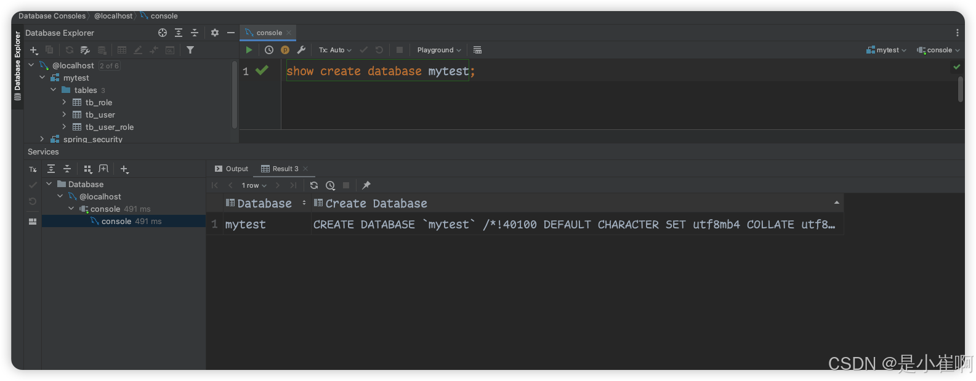Click the New (plus) icon in Database Explorer
This screenshot has height=381, width=976.
(34, 50)
